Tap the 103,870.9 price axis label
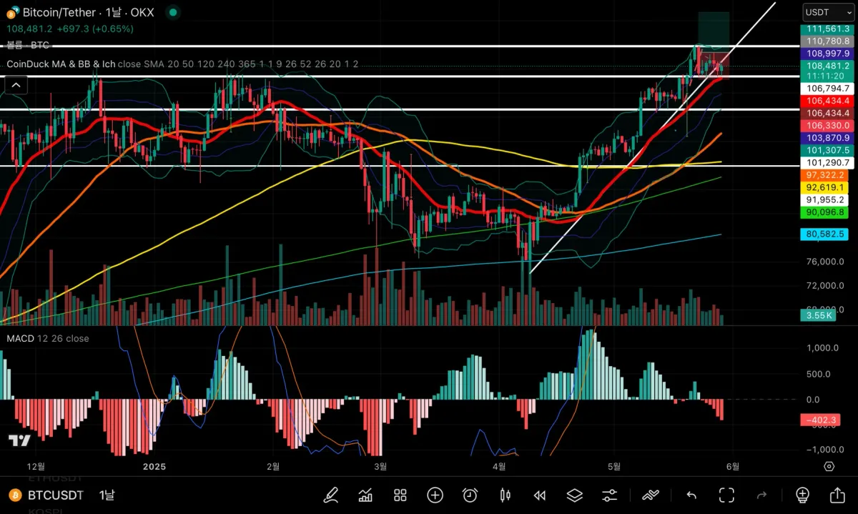Screen dimensions: 858x514 pos(827,138)
